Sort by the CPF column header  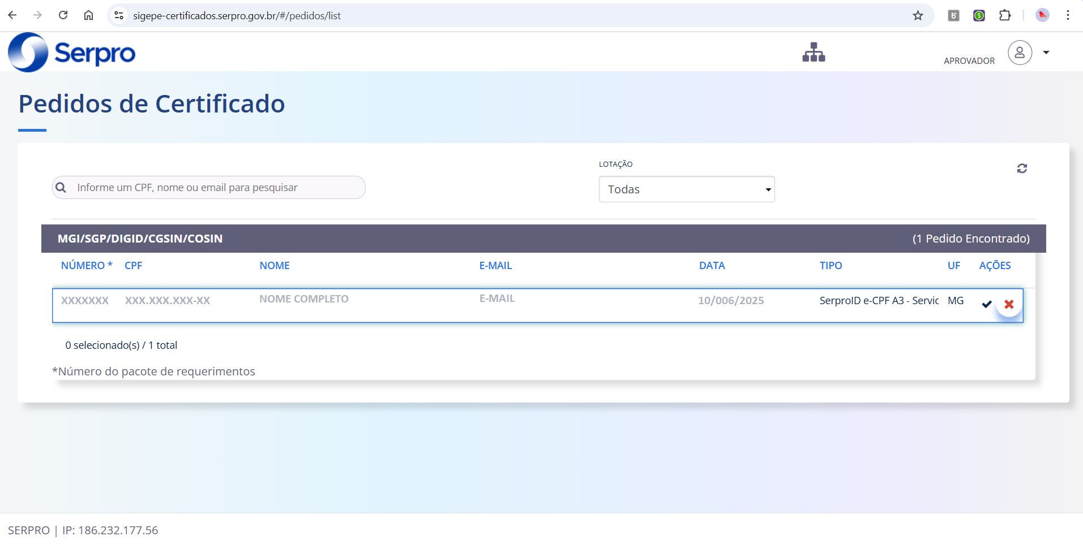(134, 266)
